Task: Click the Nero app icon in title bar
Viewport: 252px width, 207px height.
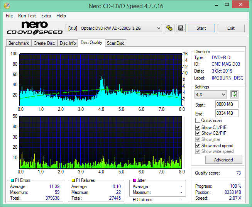Action: (x=7, y=6)
